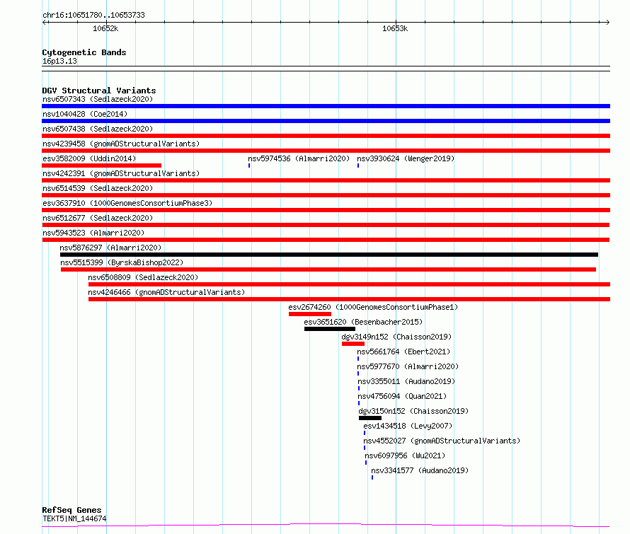630x534 pixels.
Task: Click the blue tick under nsv3930624 (Wenger2019)
Action: click(x=358, y=166)
